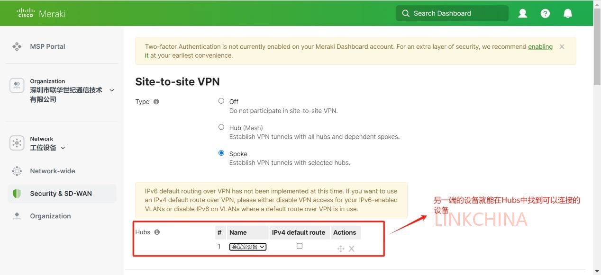This screenshot has width=601, height=275.
Task: Open the Security & SD-WAN menu
Action: (x=62, y=194)
